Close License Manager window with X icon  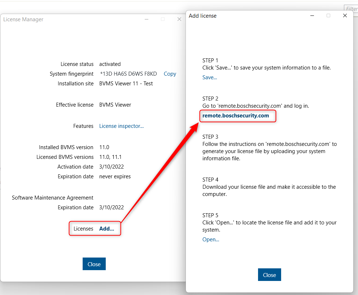coord(179,19)
